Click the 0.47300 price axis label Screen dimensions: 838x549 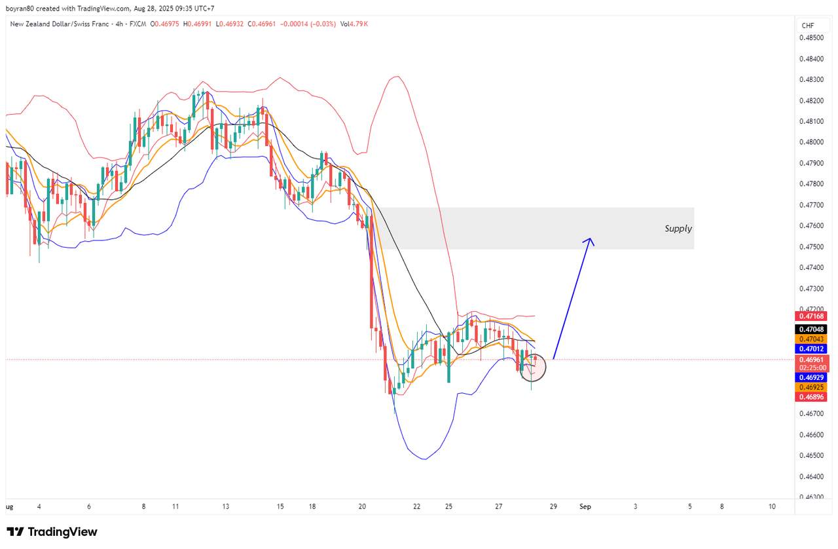812,288
